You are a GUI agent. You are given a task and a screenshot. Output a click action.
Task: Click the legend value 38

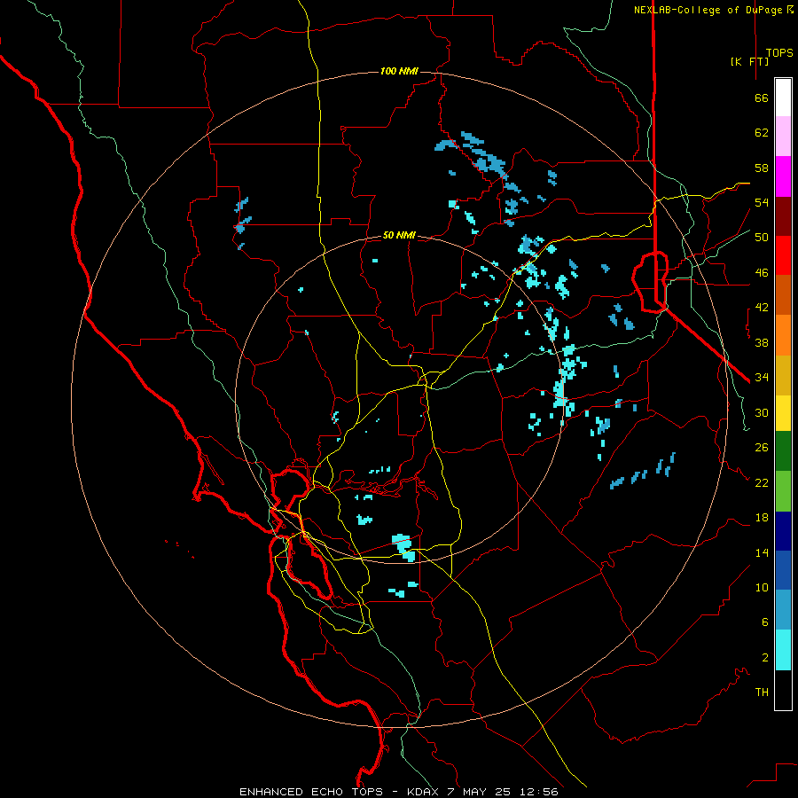pos(762,342)
